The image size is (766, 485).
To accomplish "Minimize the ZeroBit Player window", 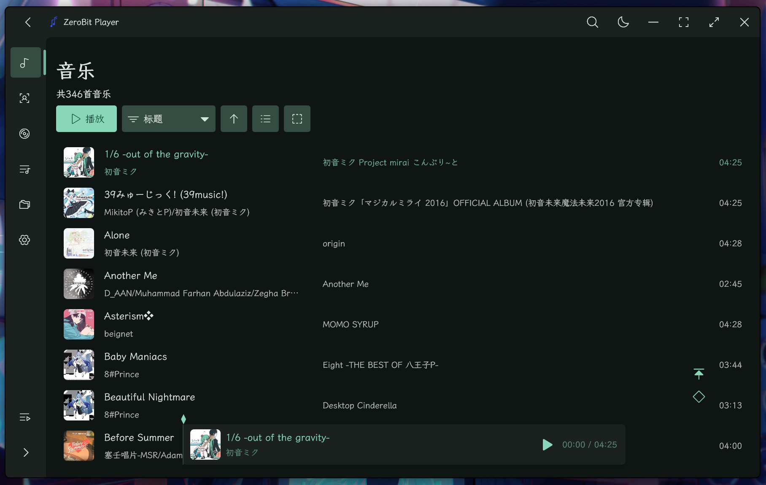I will pyautogui.click(x=653, y=22).
